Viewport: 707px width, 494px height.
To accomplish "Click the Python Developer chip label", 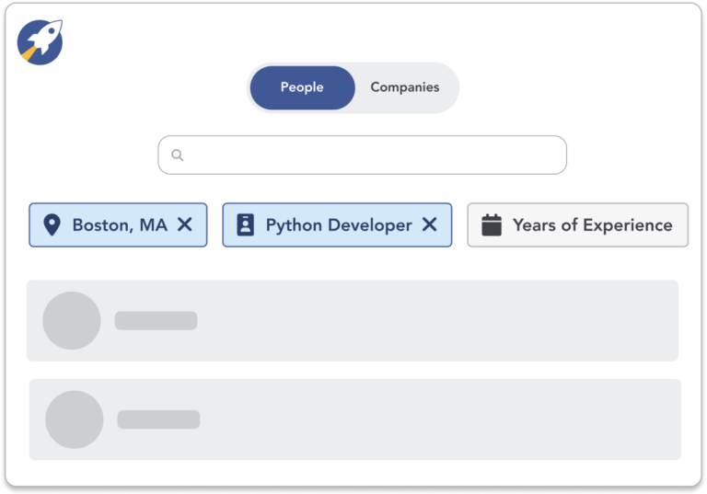I will tap(339, 224).
